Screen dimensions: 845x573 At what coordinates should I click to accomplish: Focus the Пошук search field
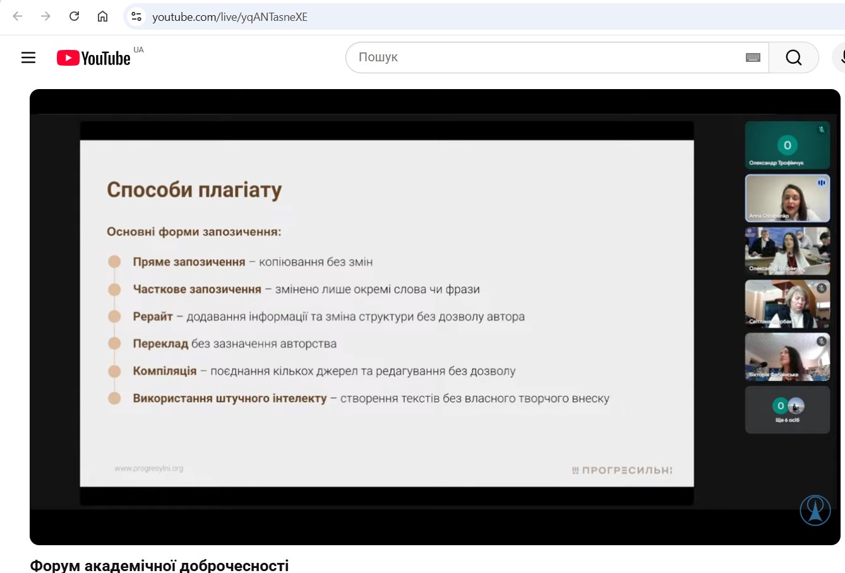click(x=543, y=57)
